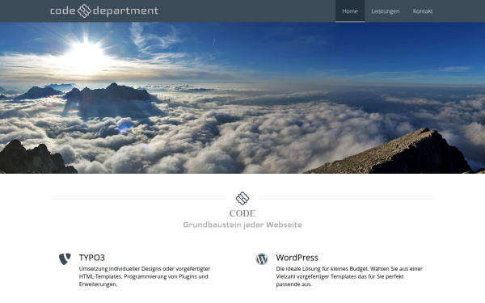The width and height of the screenshot is (485, 303).
Task: Click text 'passende aus.' under WordPress
Action: pyautogui.click(x=294, y=284)
